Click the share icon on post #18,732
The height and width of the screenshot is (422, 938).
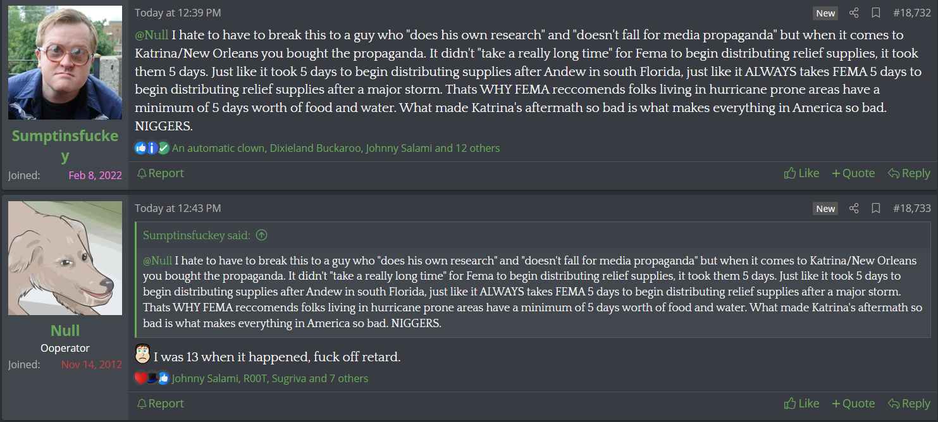[854, 13]
